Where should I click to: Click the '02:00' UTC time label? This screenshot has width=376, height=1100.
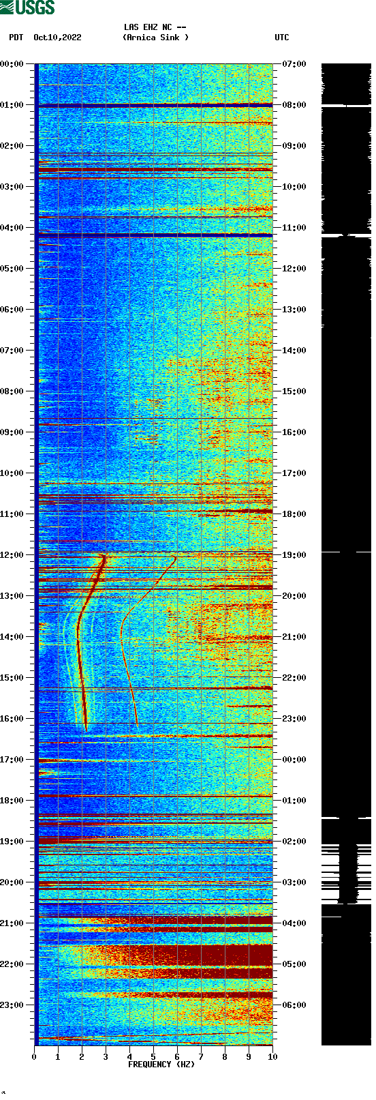pyautogui.click(x=294, y=842)
